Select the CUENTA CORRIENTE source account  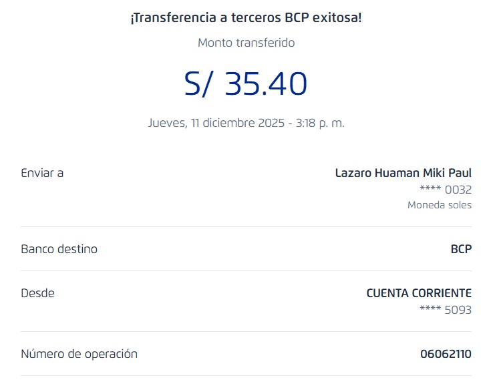click(x=419, y=293)
